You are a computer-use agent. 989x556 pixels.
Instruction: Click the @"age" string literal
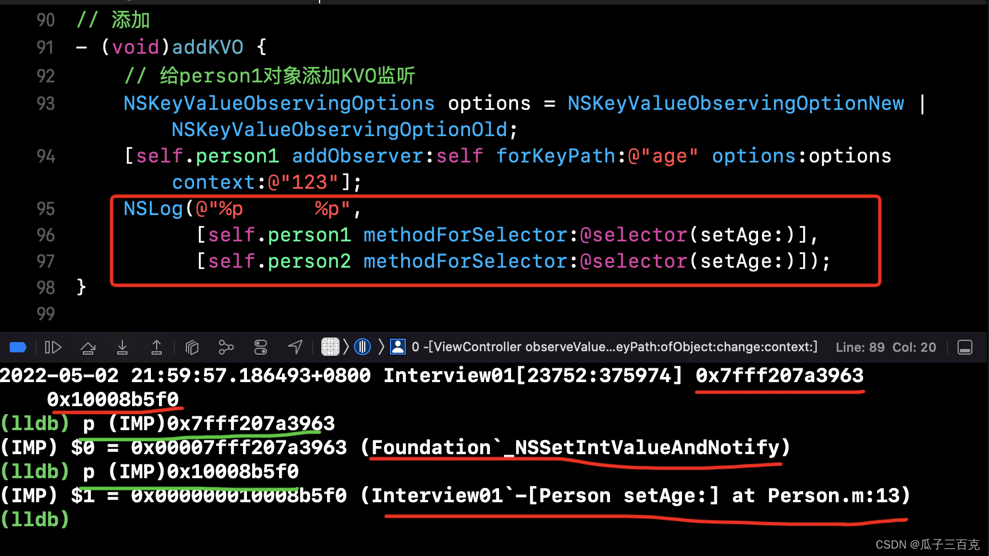(x=663, y=156)
